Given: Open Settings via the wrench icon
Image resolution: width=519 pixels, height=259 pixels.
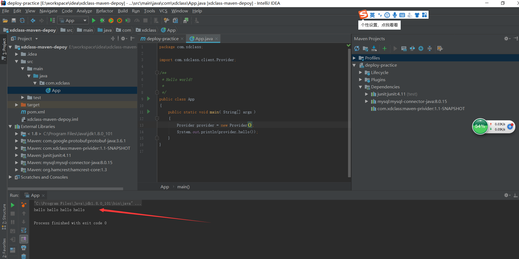Looking at the screenshot, I should (166, 20).
